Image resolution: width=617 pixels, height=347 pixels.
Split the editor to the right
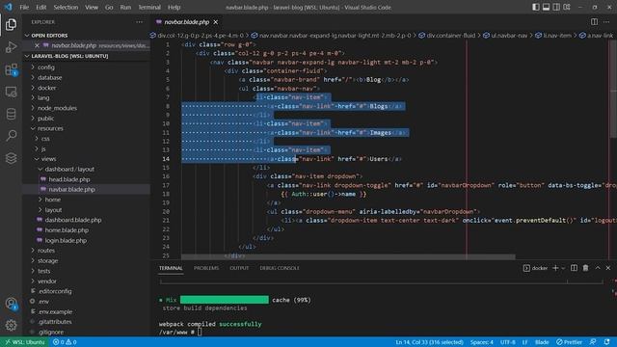click(594, 22)
